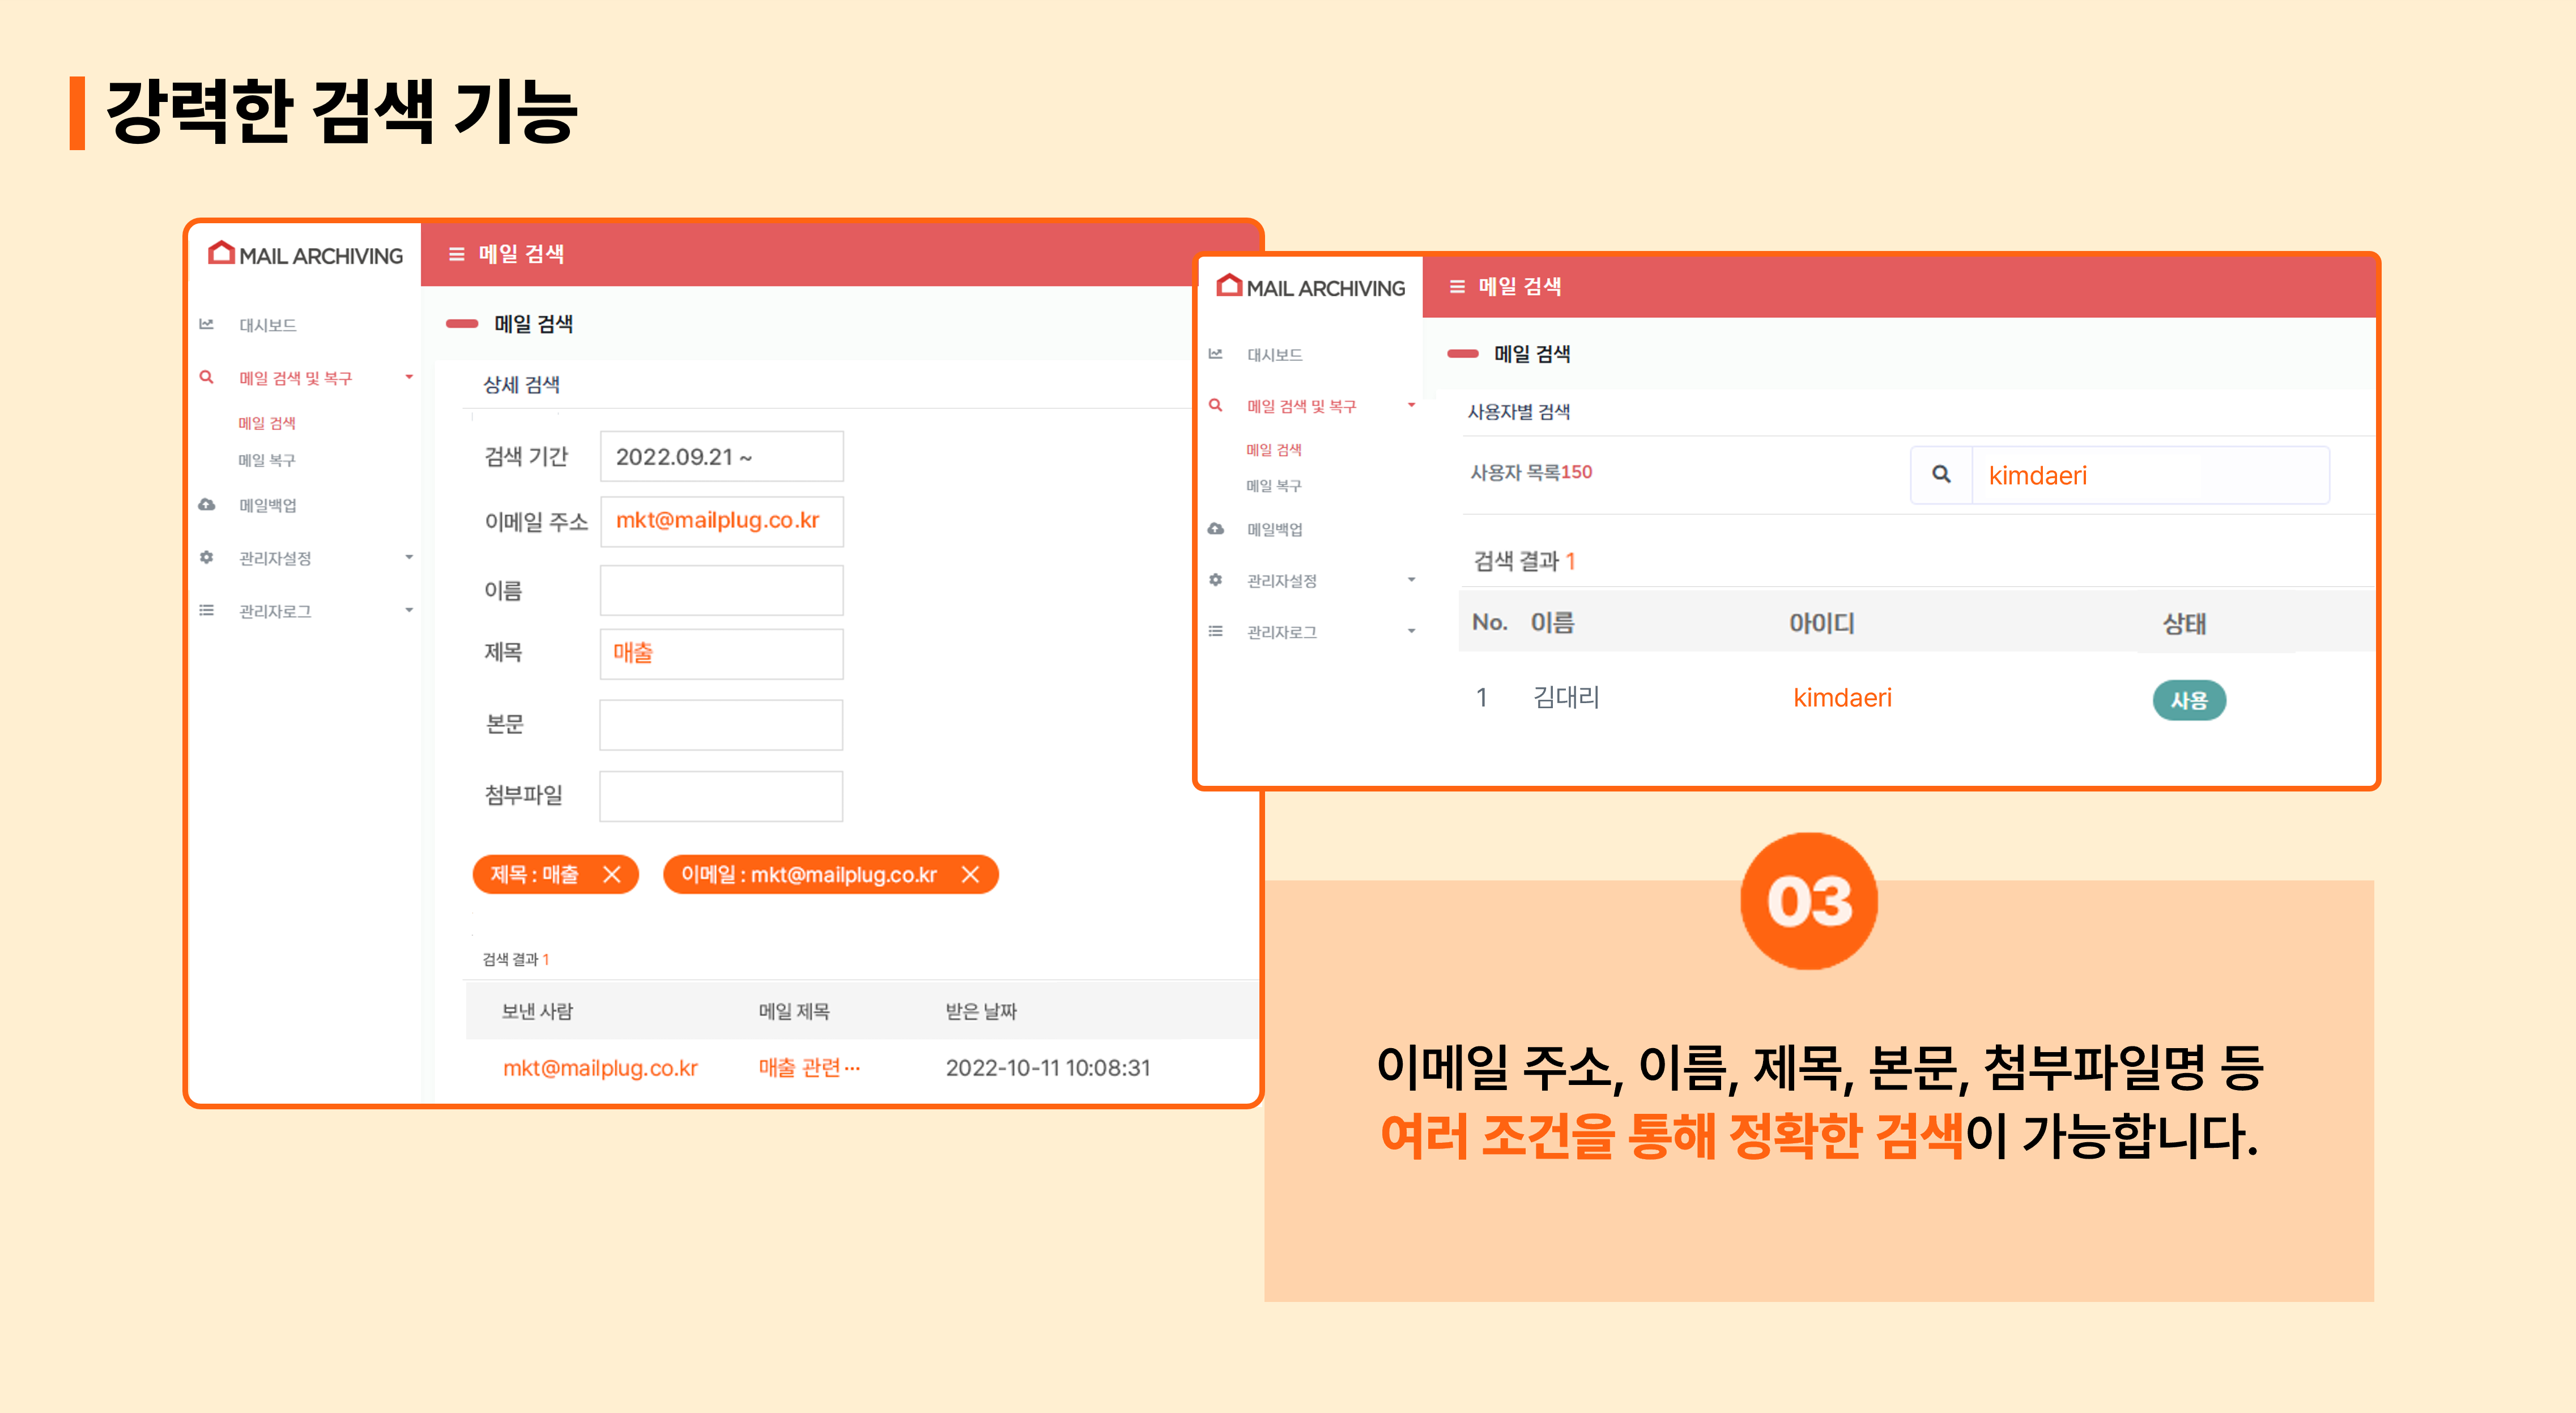The image size is (2576, 1413).
Task: Expand 관리자설정 arrow in left window sidebar
Action: pos(409,557)
